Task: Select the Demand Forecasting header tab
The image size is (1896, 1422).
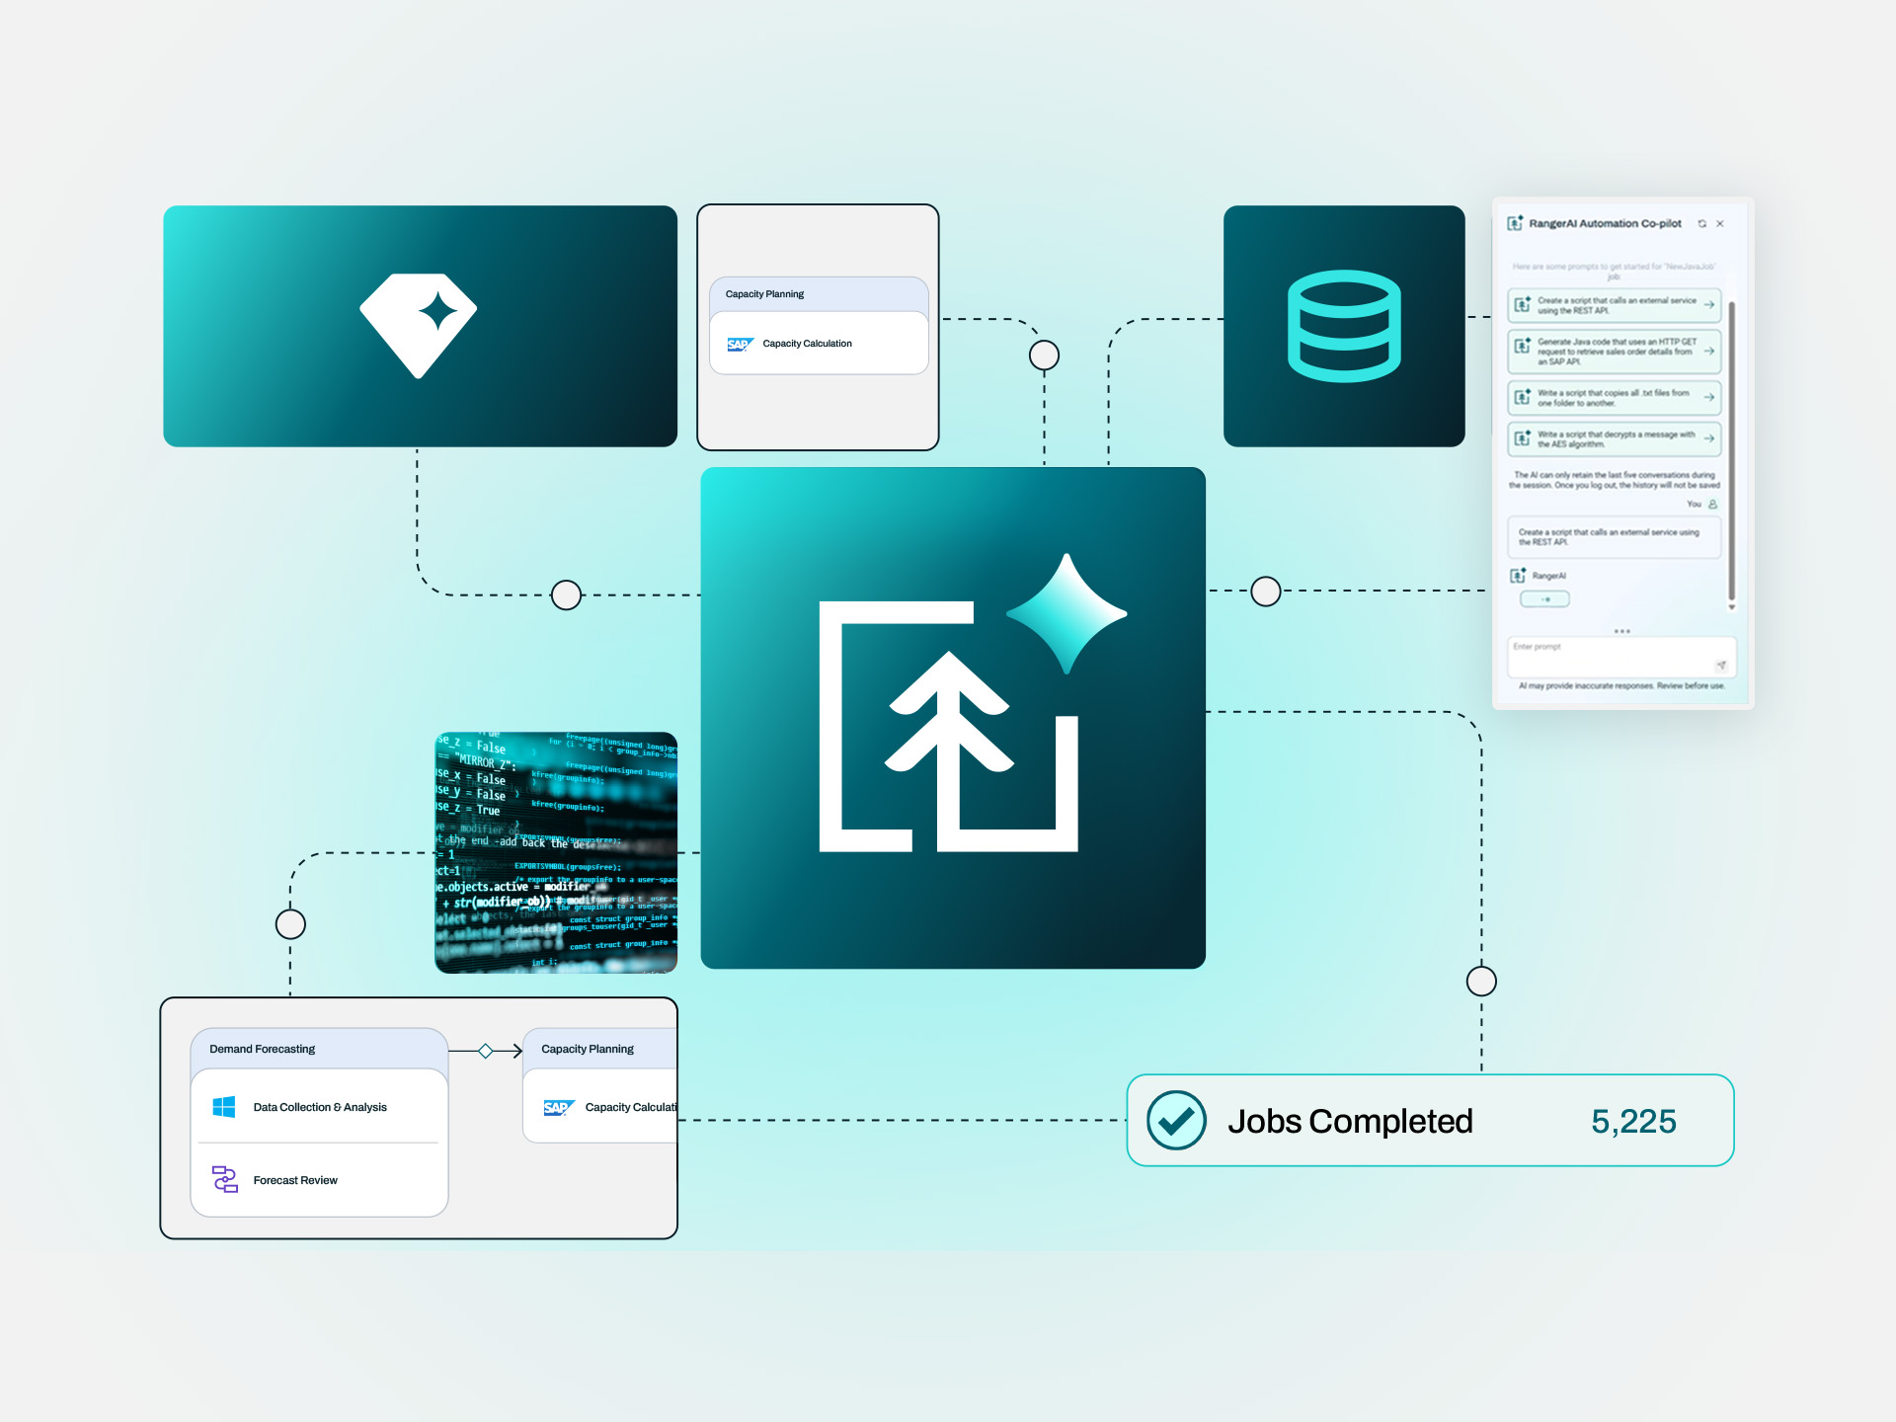Action: (263, 1049)
